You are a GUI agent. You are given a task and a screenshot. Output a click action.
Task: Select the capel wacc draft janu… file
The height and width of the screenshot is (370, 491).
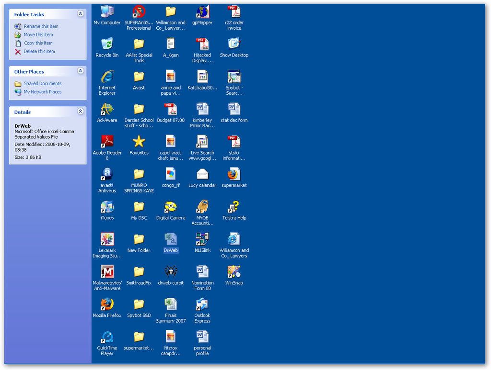(x=171, y=142)
